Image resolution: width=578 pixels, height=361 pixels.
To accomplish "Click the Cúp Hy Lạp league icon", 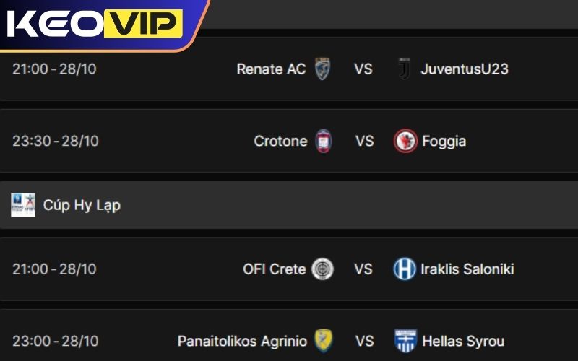I will tap(23, 205).
